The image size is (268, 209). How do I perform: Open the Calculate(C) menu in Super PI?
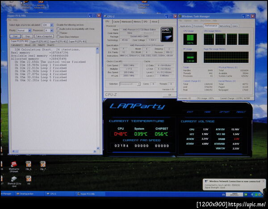click(17, 45)
